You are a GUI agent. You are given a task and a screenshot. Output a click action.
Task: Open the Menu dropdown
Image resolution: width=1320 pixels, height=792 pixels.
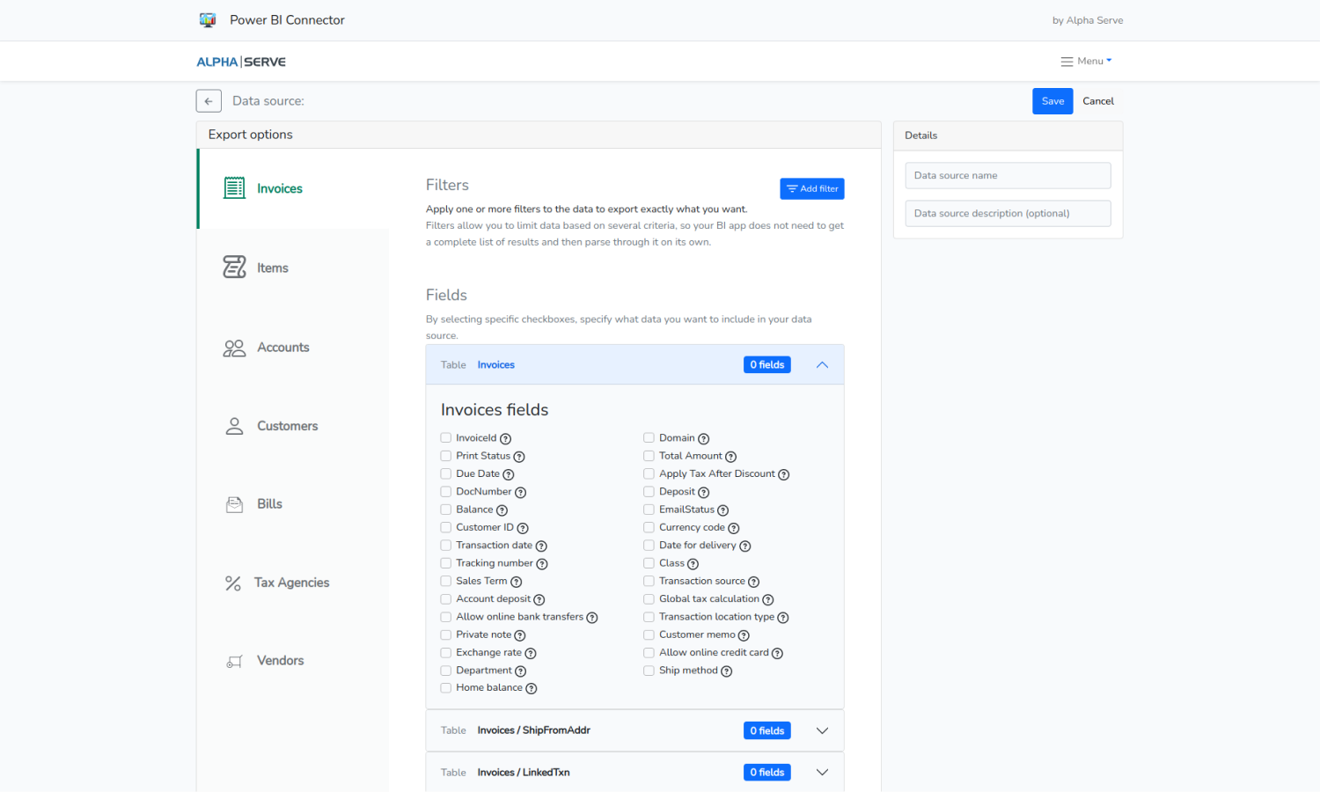pyautogui.click(x=1087, y=62)
